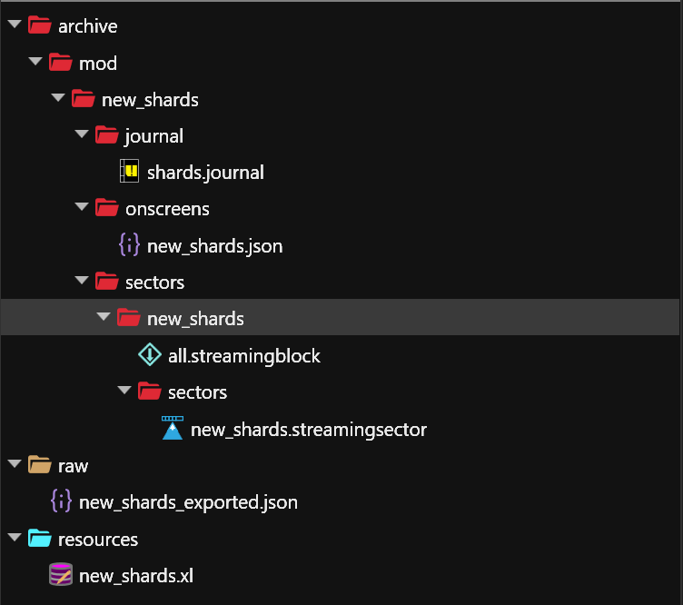
Task: Select the new_shards.xl file name
Action: coord(135,575)
